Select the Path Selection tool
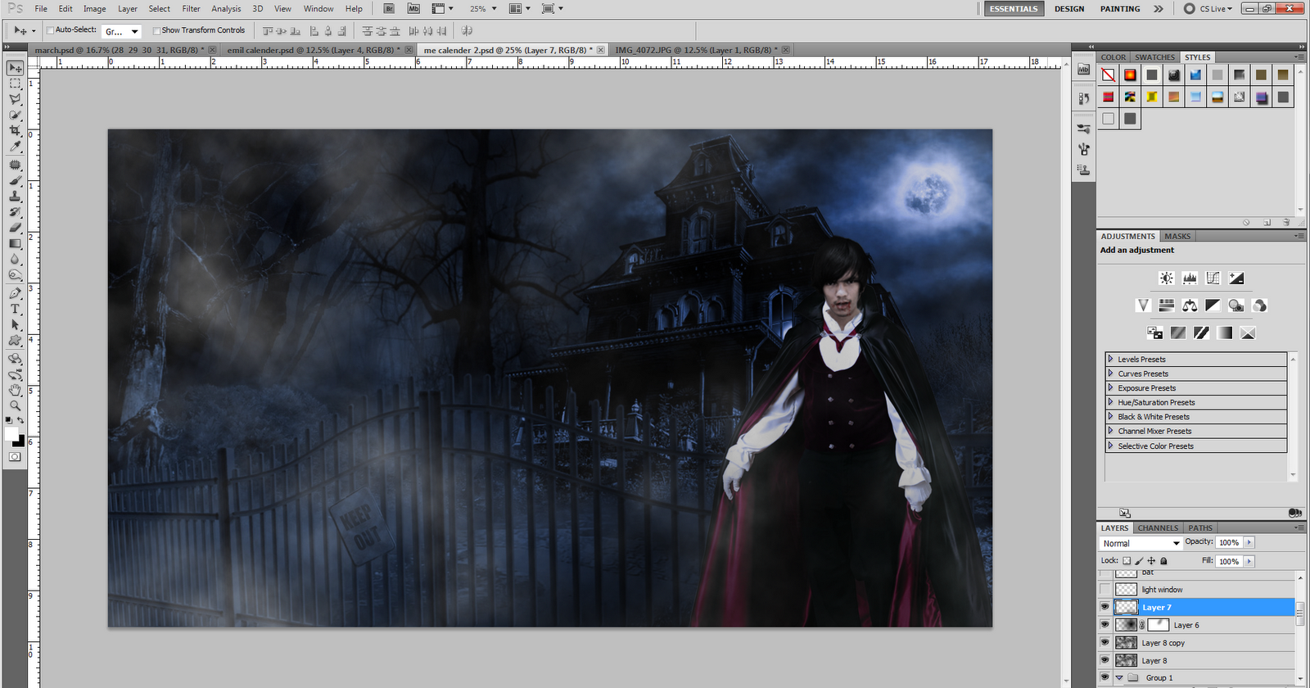 tap(15, 325)
